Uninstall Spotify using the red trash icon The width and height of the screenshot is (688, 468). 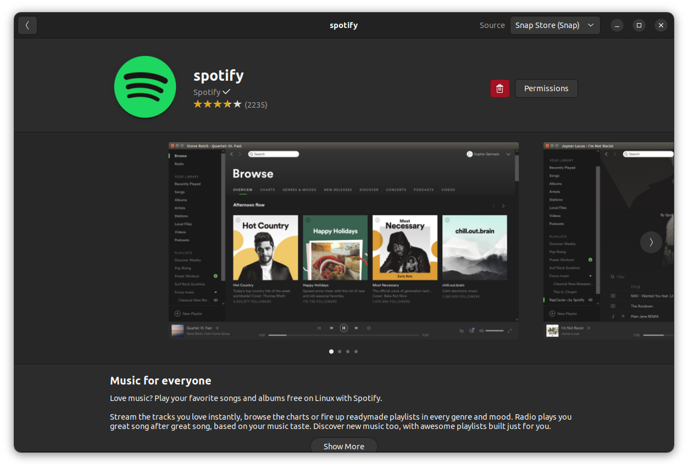coord(500,88)
